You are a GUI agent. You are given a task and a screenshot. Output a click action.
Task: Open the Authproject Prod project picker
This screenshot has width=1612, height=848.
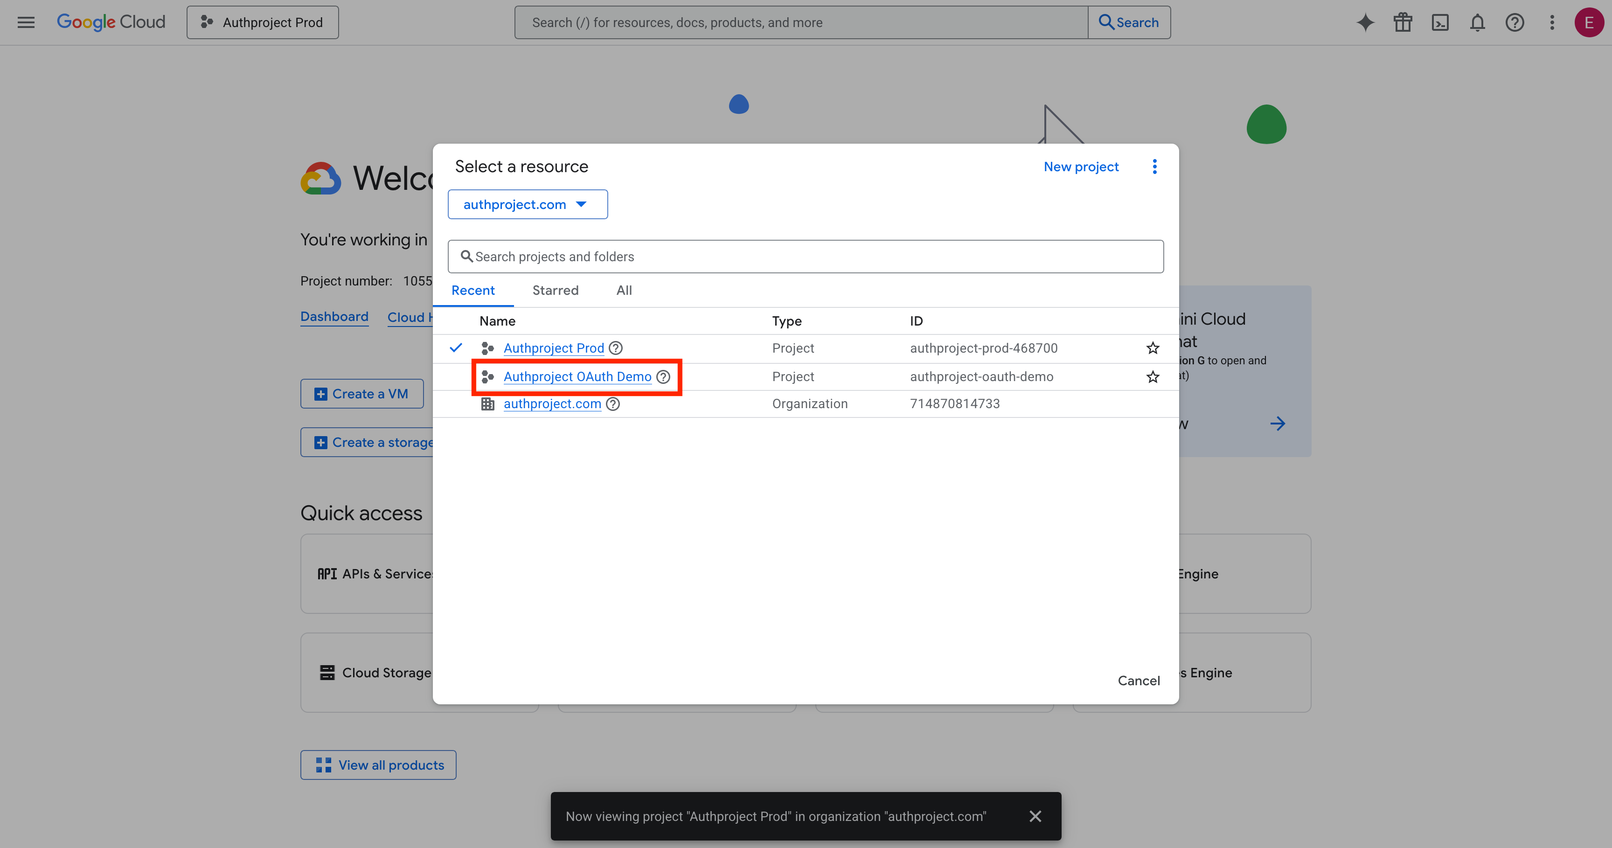[263, 22]
